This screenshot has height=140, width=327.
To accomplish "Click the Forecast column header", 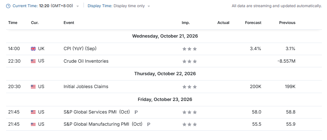I will (x=253, y=23).
